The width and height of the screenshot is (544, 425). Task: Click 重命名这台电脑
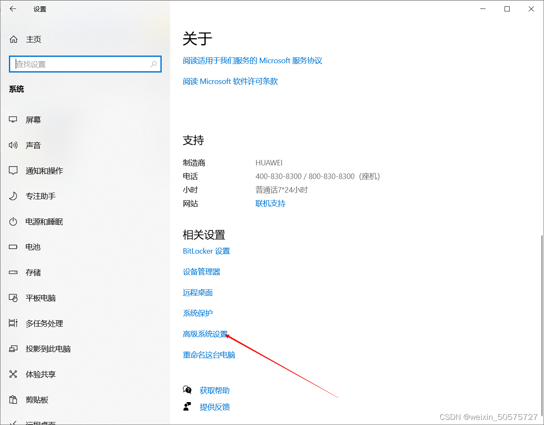(209, 355)
